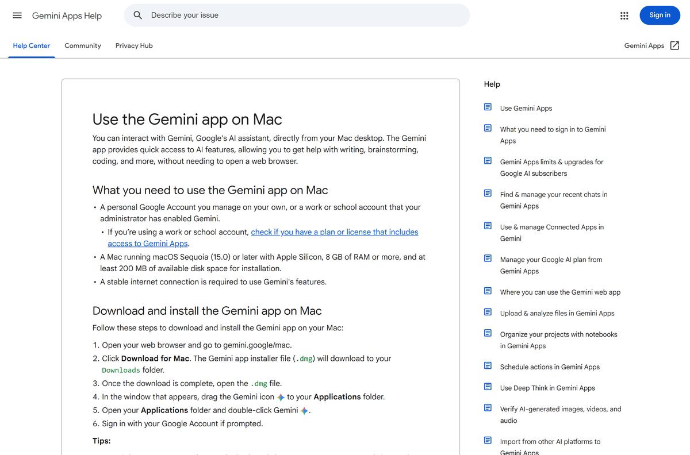This screenshot has width=690, height=455.
Task: Open Gemini Apps limits & upgrades article
Action: tap(552, 168)
